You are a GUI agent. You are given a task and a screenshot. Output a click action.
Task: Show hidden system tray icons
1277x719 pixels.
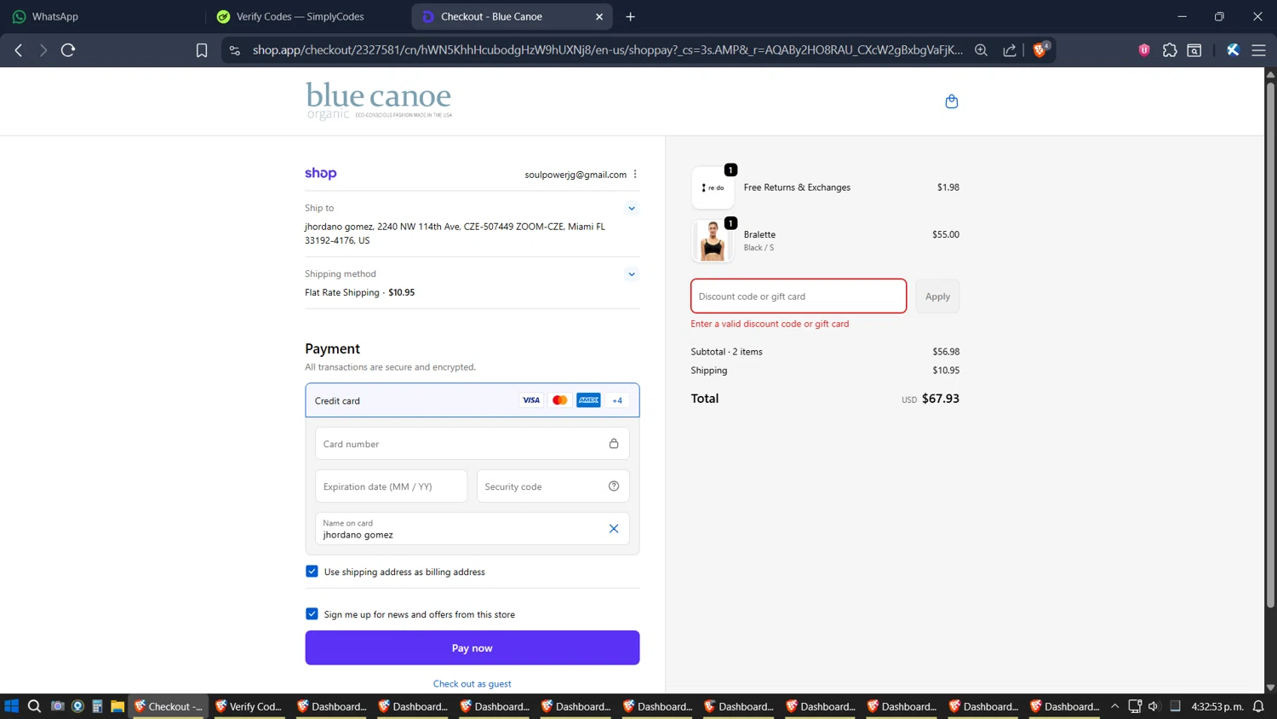[x=1114, y=706]
